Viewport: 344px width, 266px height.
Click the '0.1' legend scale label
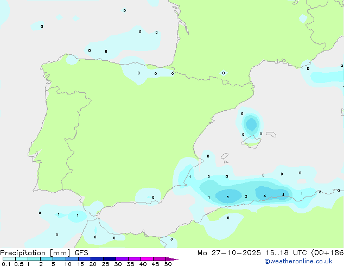click(x=5, y=264)
